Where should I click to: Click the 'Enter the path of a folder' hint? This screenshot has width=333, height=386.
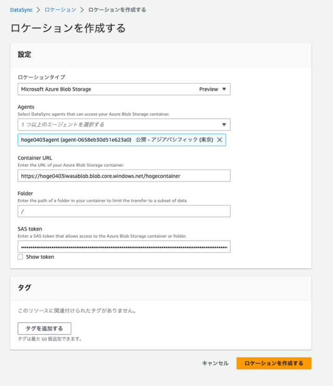(x=103, y=201)
